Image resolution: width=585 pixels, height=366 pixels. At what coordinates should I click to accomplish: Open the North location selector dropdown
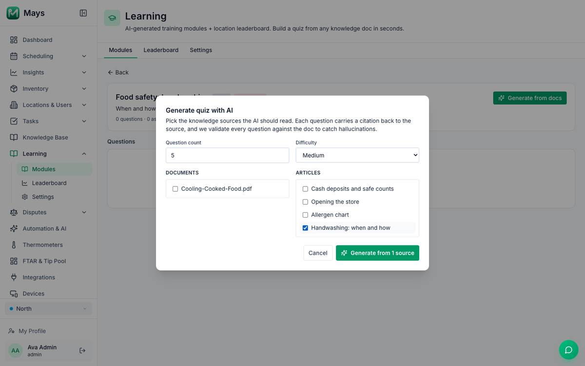(48, 308)
